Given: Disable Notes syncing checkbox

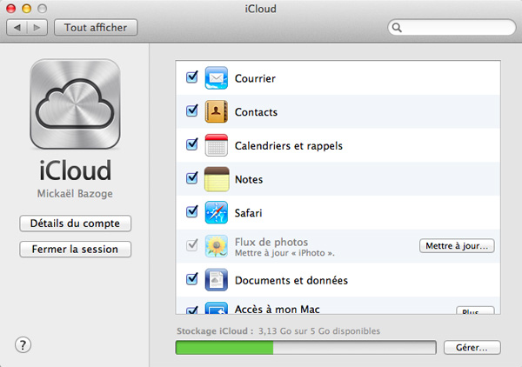Looking at the screenshot, I should (x=192, y=177).
